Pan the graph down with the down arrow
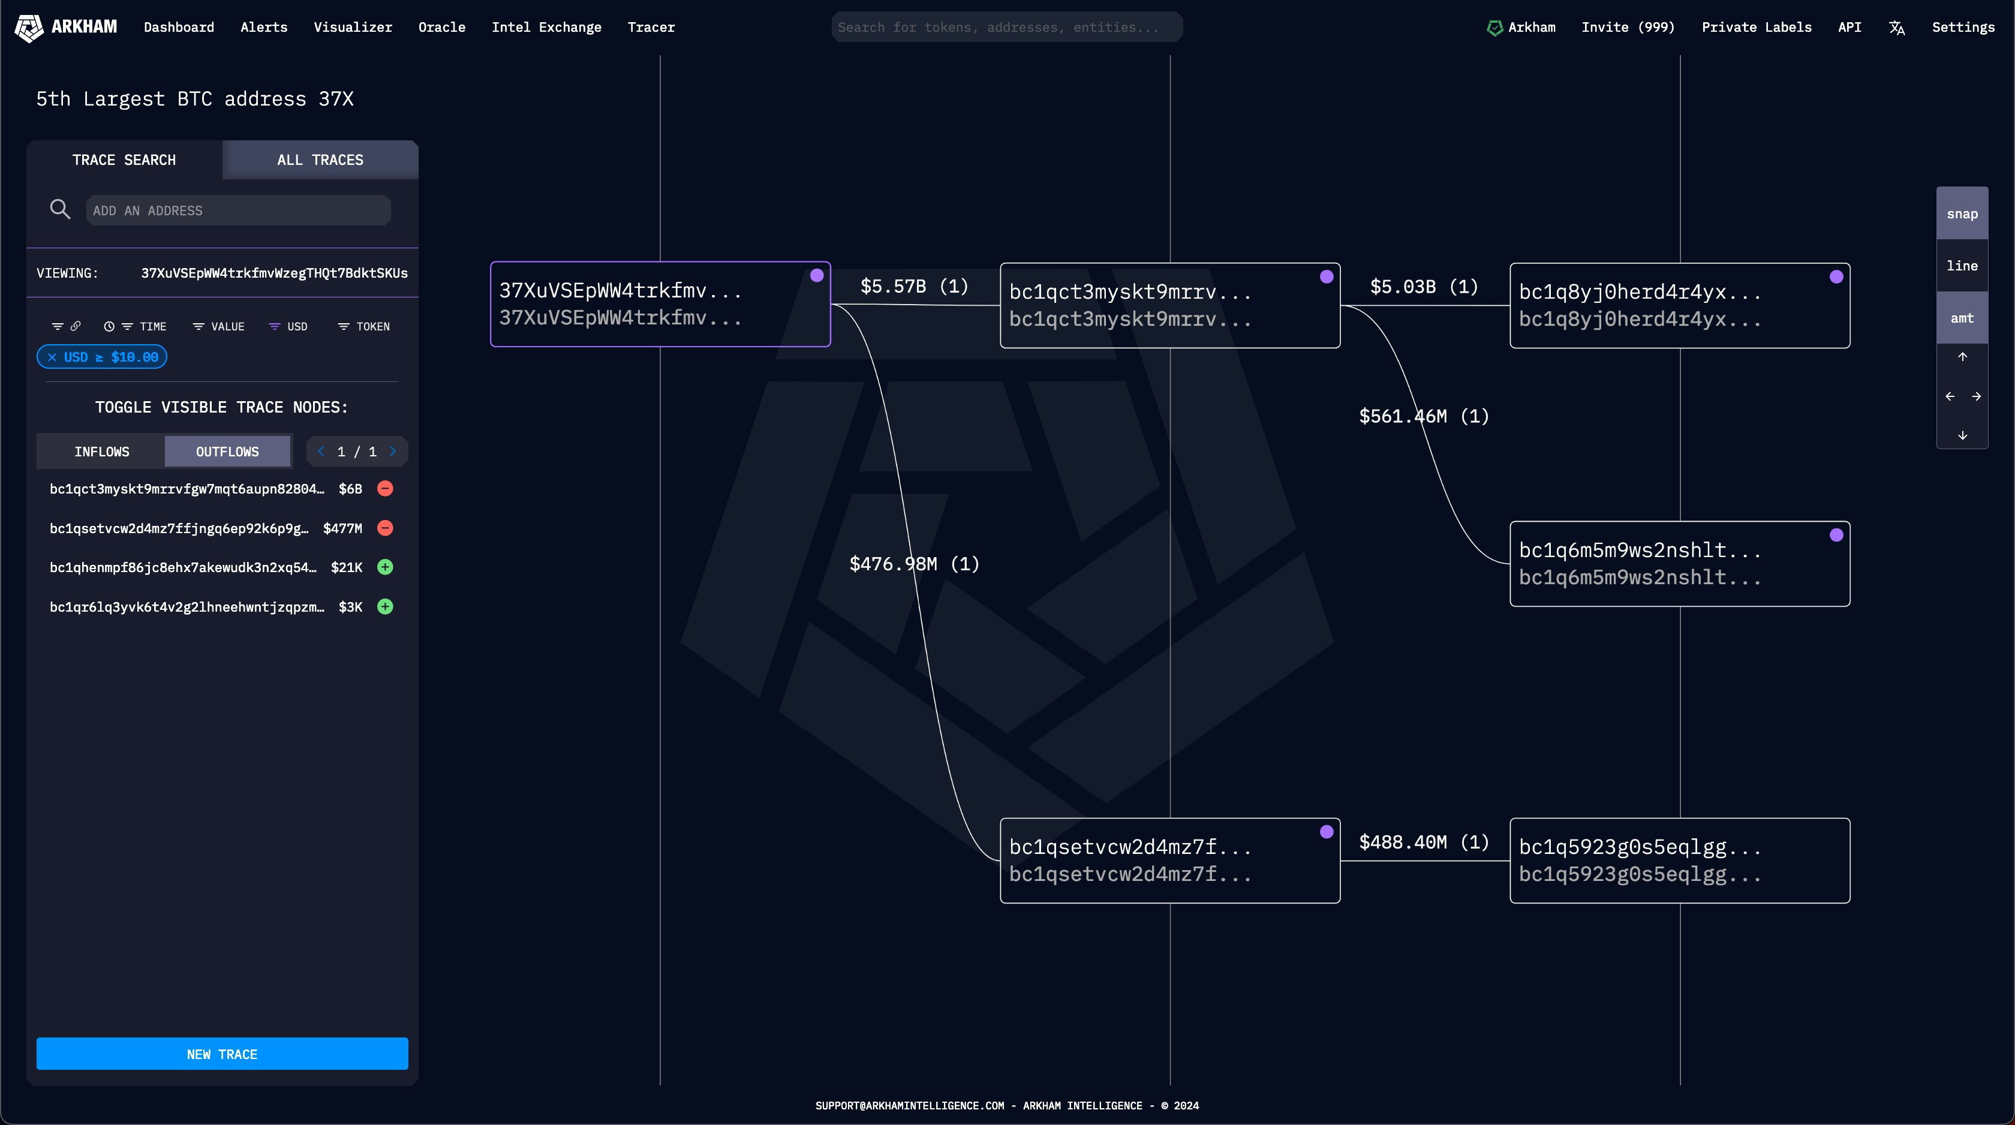 coord(1962,436)
